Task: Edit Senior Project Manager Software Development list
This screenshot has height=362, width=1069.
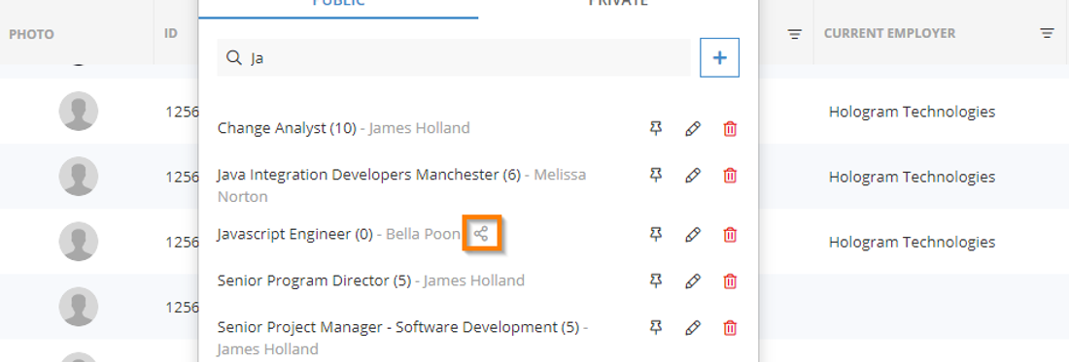Action: [693, 327]
